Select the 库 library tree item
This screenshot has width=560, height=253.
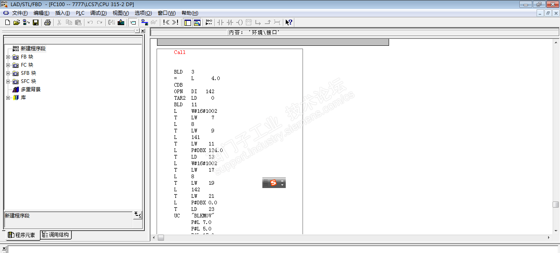[x=23, y=98]
